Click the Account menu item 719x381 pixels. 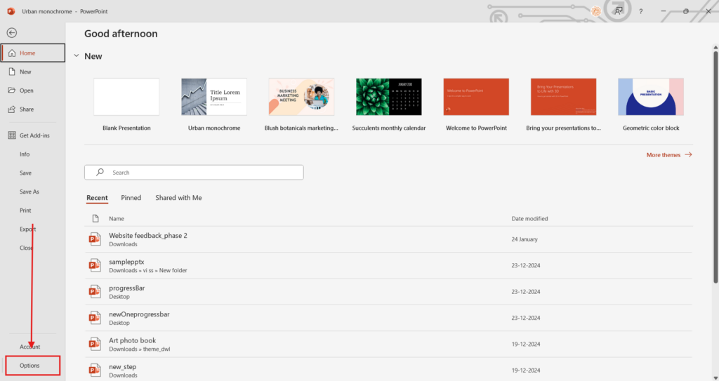click(x=30, y=347)
